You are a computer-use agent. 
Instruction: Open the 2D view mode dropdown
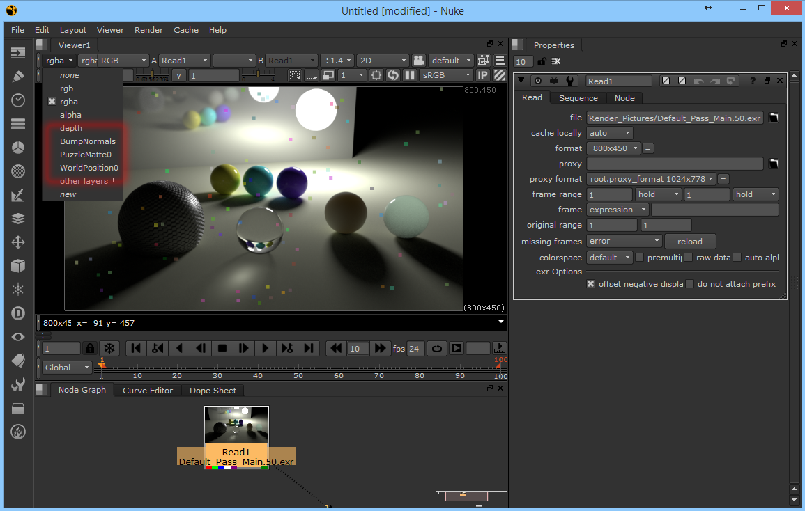(x=383, y=61)
